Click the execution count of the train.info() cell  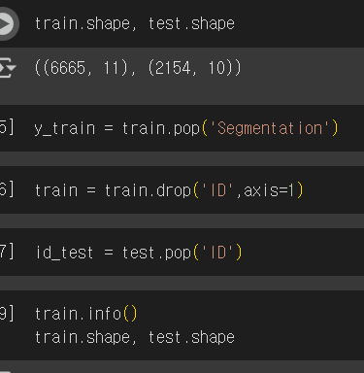7,314
